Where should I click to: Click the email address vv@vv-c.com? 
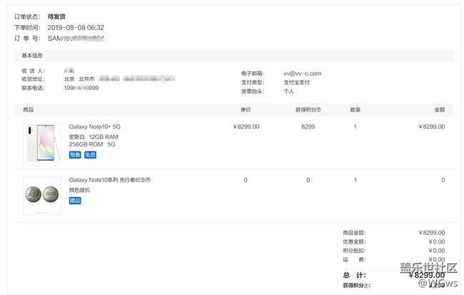[x=302, y=74]
